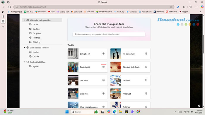Go back to previous page
The width and height of the screenshot is (205, 115).
point(4,7)
